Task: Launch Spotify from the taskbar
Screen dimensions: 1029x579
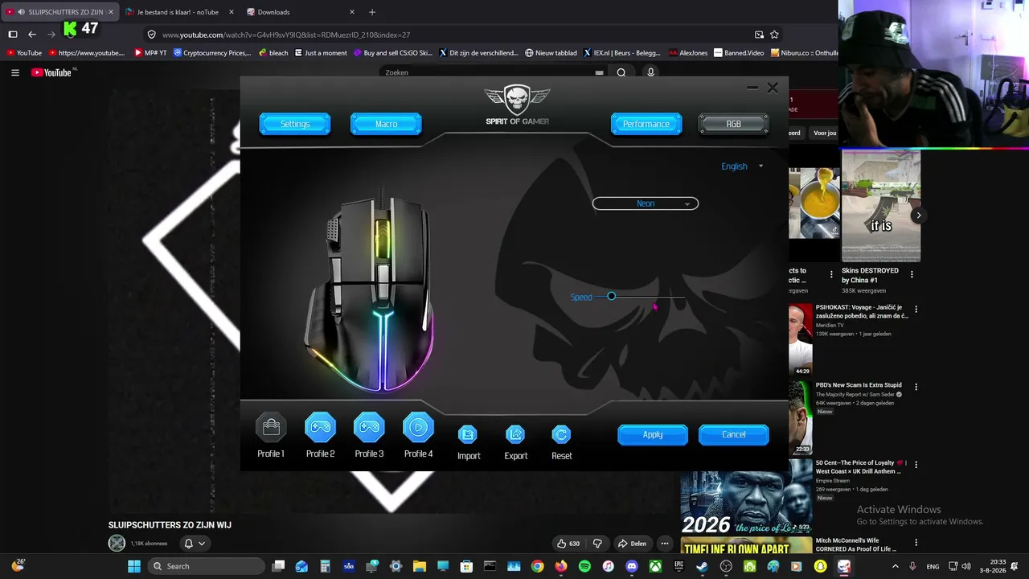Action: tap(584, 566)
